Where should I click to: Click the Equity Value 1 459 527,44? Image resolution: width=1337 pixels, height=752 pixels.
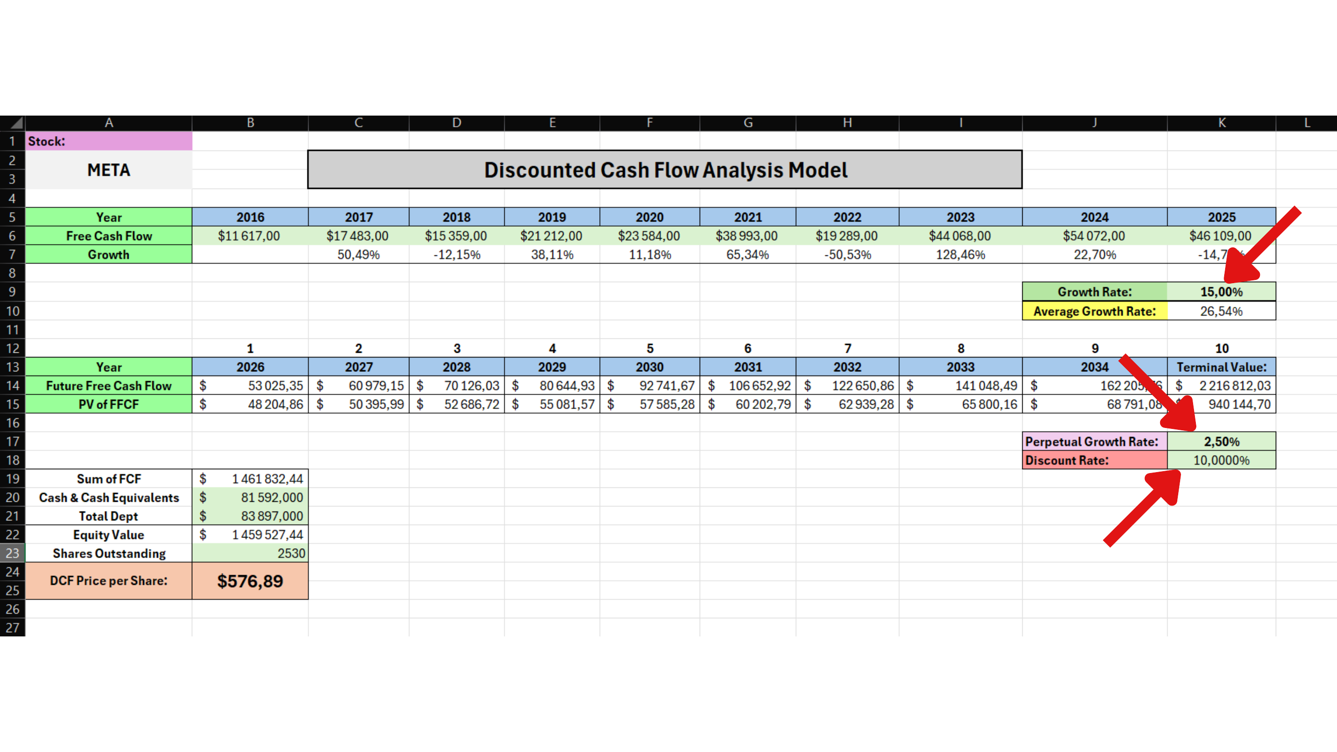point(250,535)
